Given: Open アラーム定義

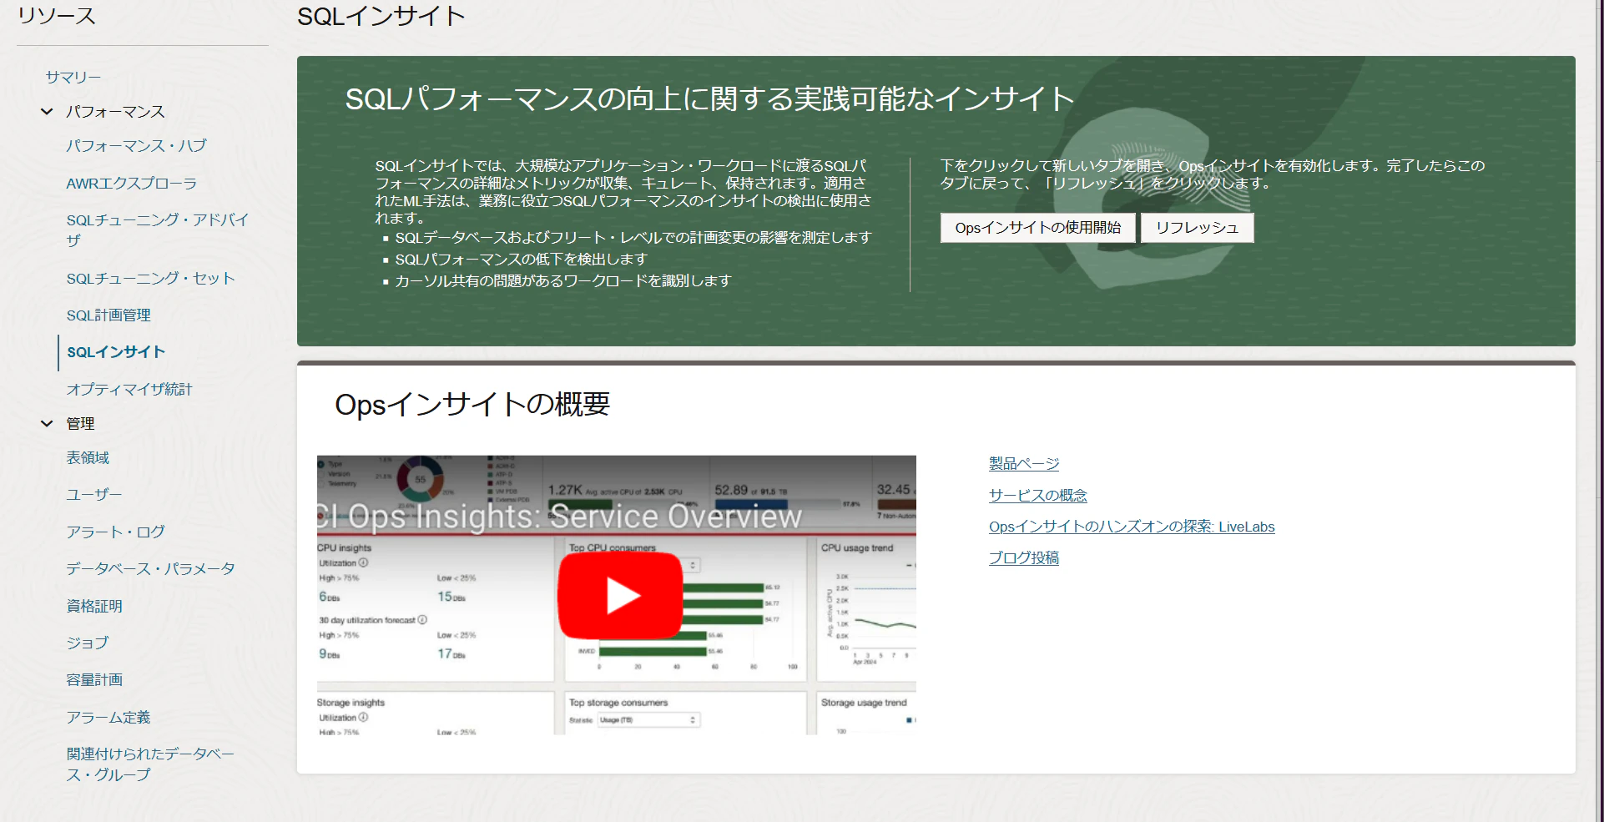Looking at the screenshot, I should (x=108, y=718).
